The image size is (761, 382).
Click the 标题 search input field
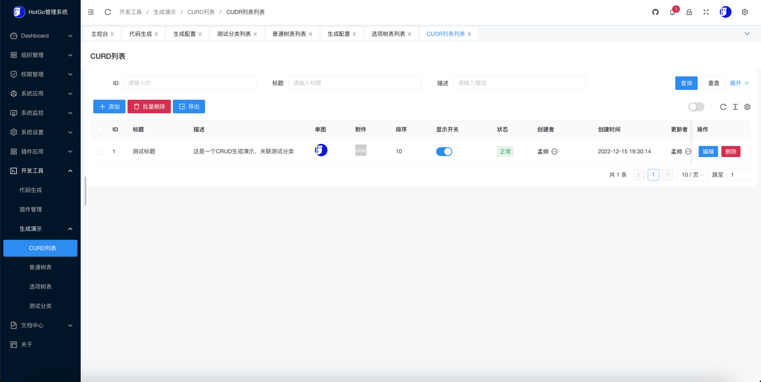pos(354,83)
